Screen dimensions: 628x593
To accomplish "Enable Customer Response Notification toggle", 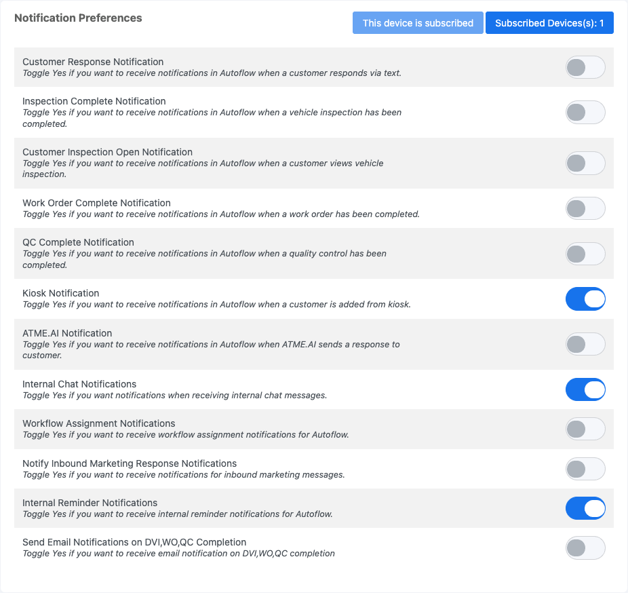I will pyautogui.click(x=585, y=67).
